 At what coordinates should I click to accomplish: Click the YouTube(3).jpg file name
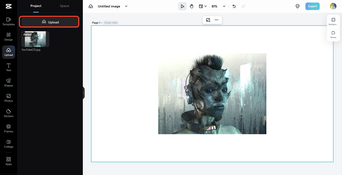tap(31, 50)
